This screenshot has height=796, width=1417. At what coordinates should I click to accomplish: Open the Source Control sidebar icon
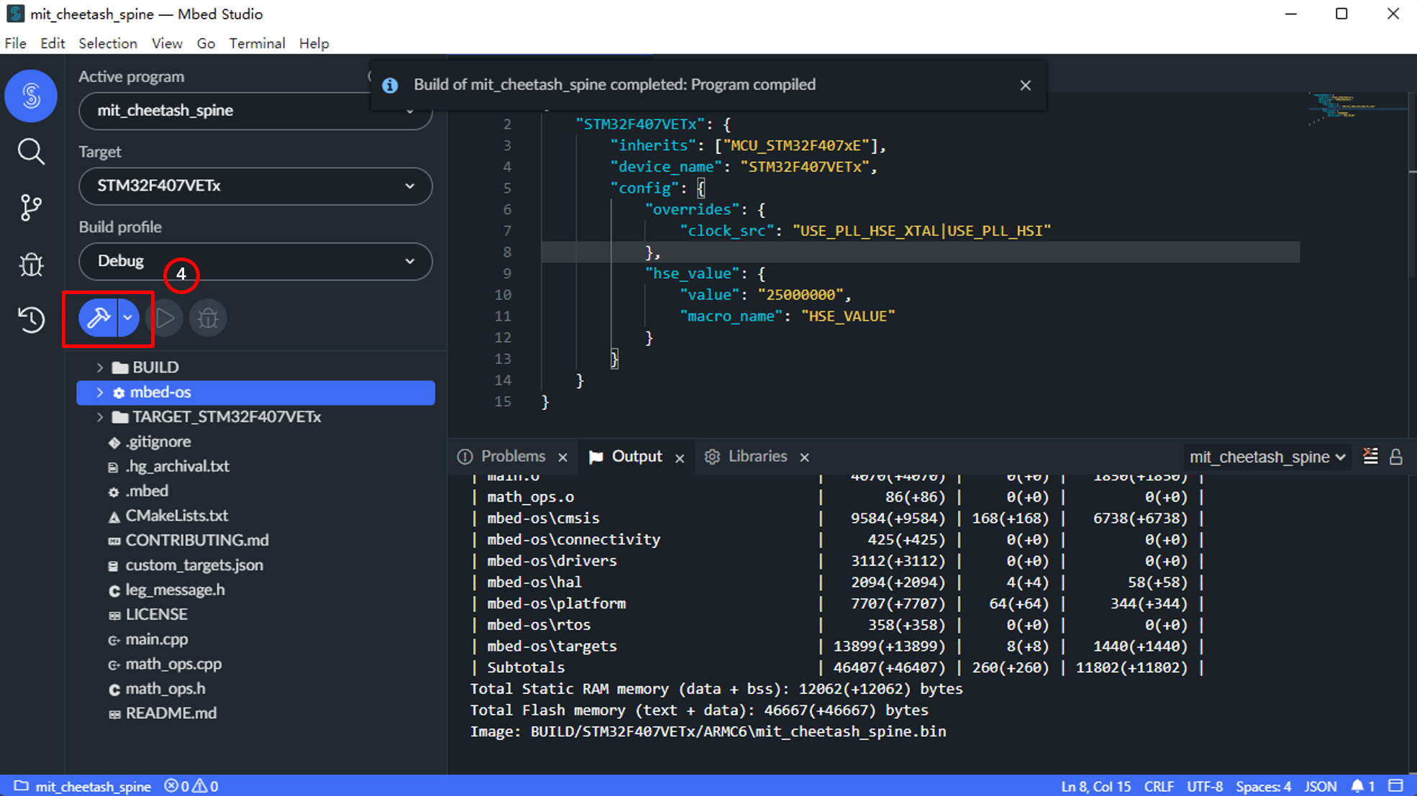tap(31, 208)
